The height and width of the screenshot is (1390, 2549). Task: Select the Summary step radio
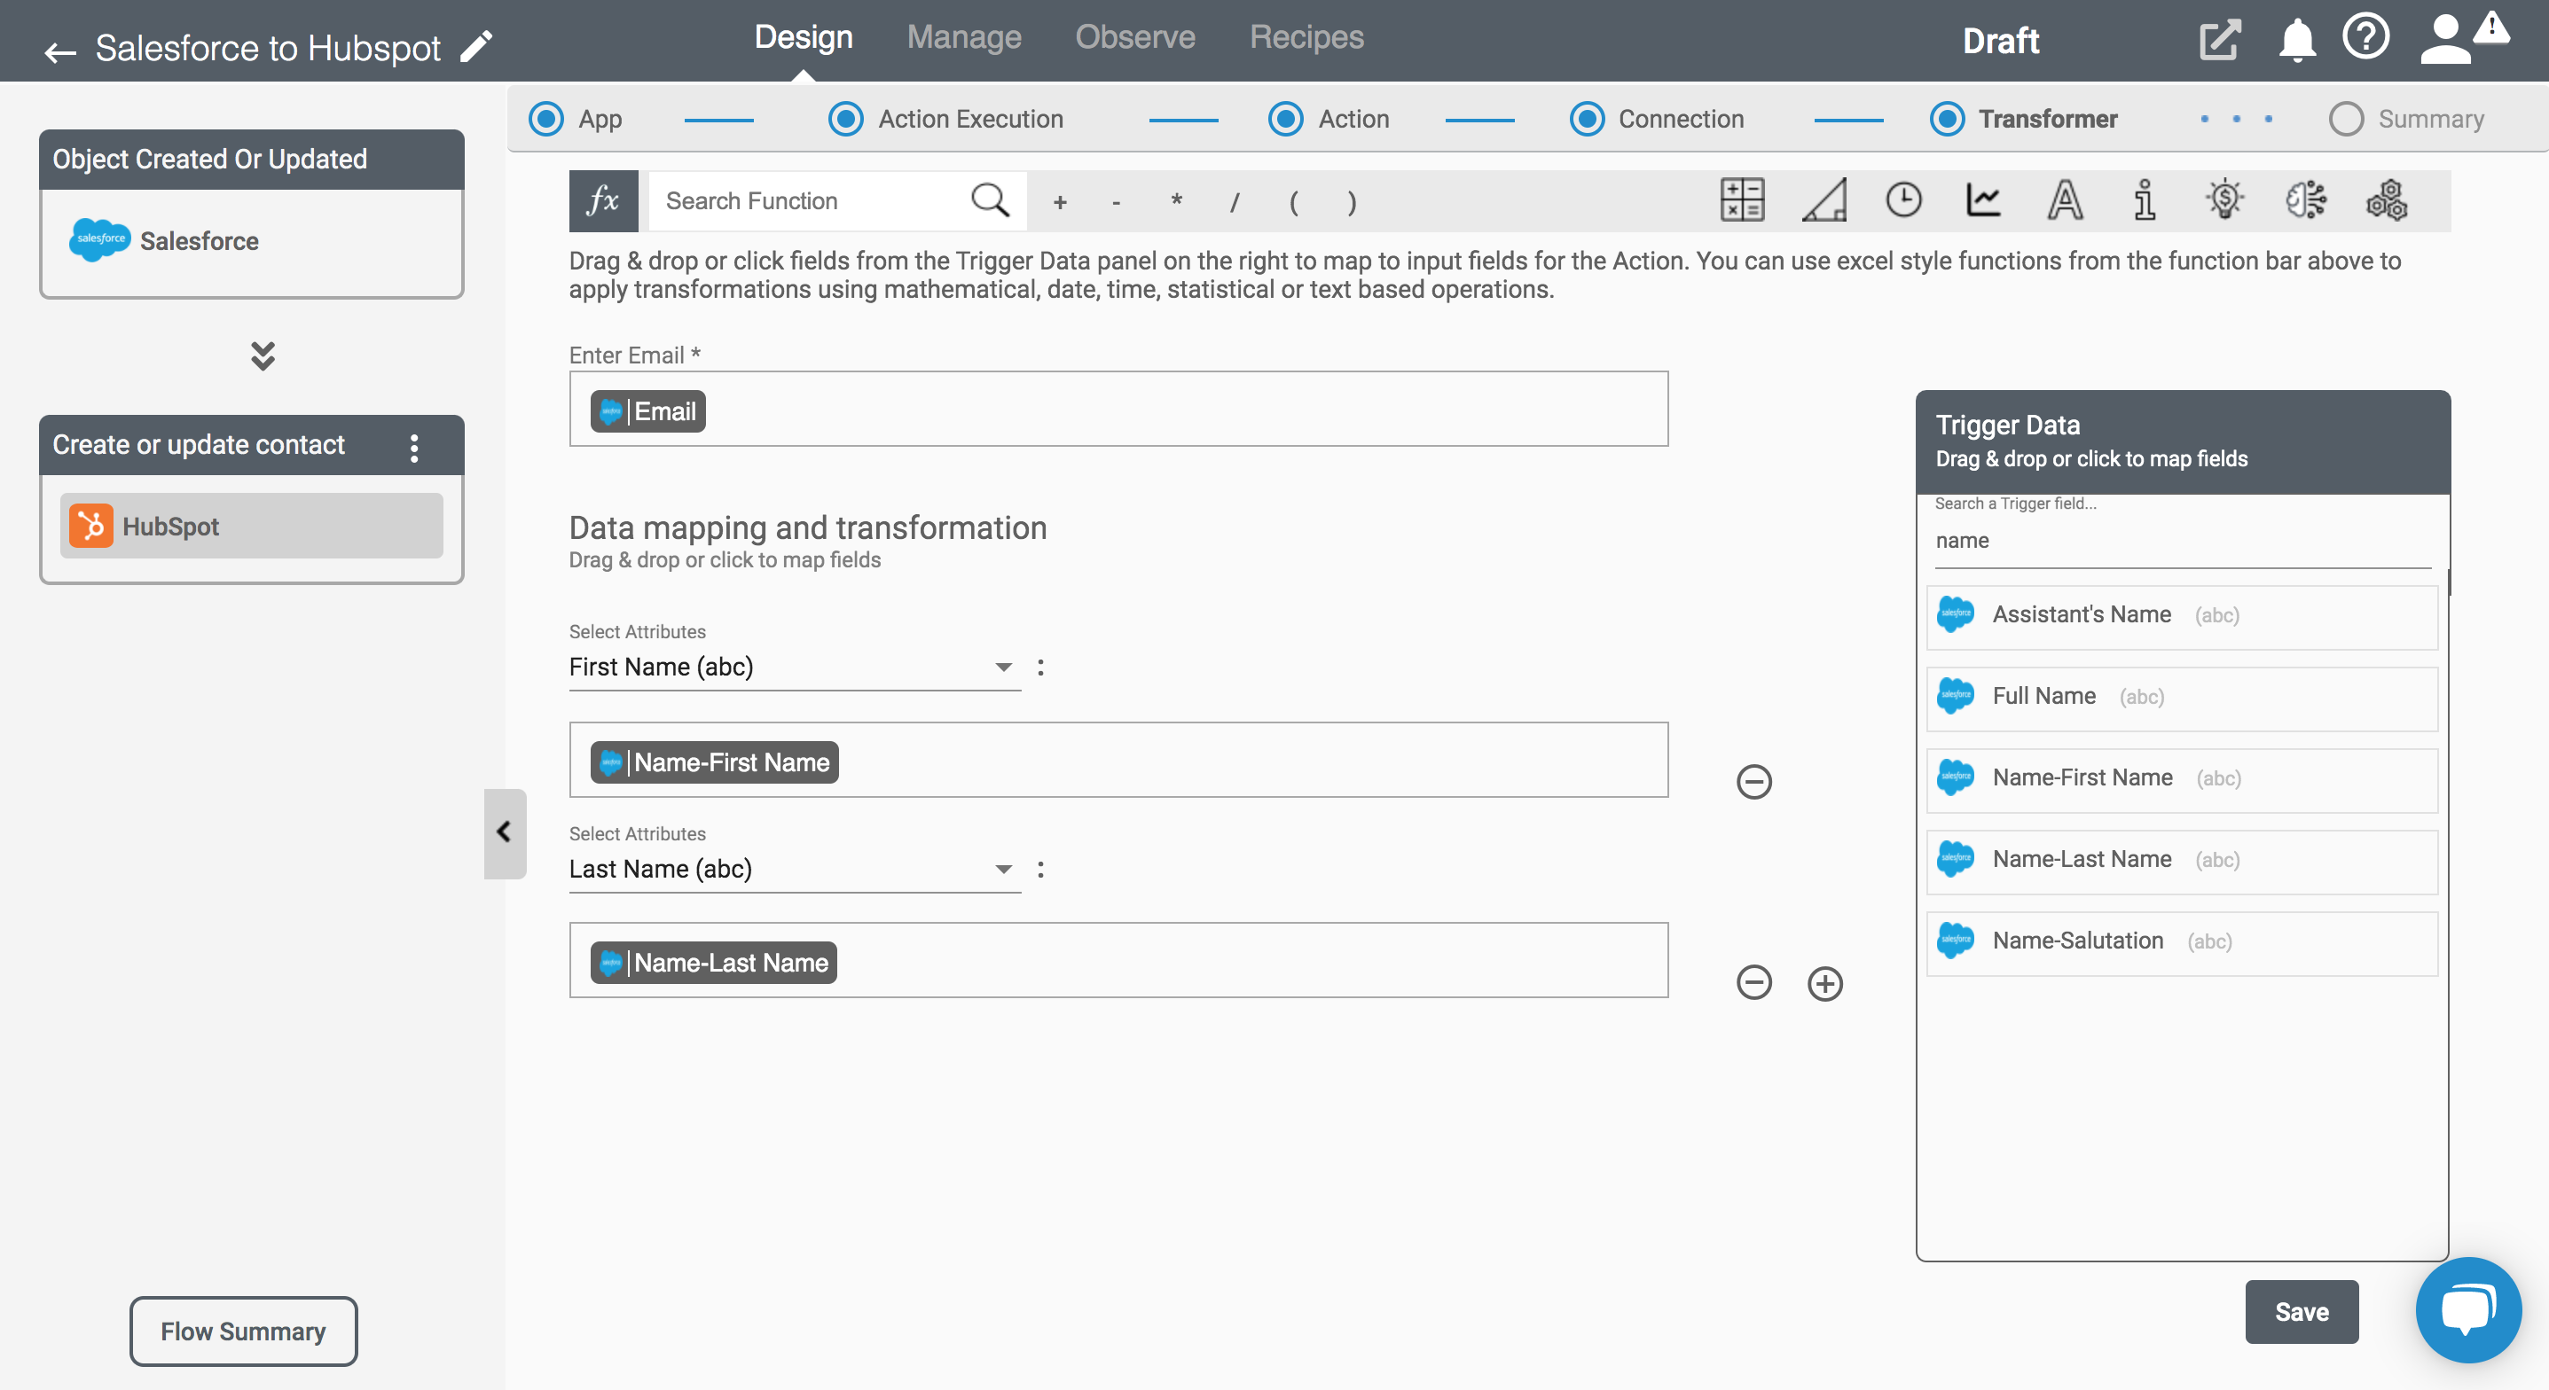click(2346, 119)
